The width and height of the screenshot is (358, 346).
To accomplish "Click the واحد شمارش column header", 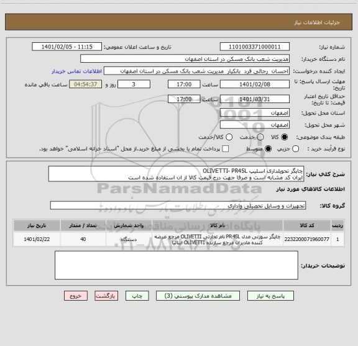I will 129,225.
